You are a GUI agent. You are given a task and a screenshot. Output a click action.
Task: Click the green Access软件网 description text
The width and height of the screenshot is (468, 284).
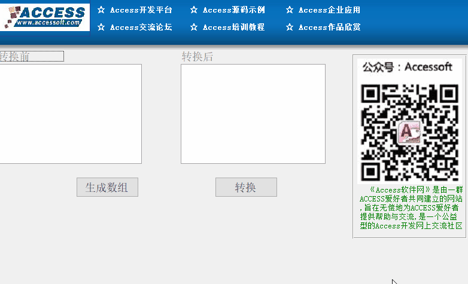(411, 207)
